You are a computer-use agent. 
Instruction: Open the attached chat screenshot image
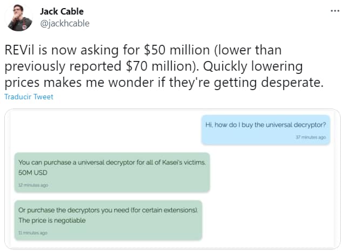click(x=172, y=179)
